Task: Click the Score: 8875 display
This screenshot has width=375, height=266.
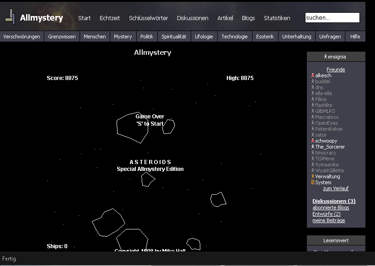Action: tap(62, 78)
